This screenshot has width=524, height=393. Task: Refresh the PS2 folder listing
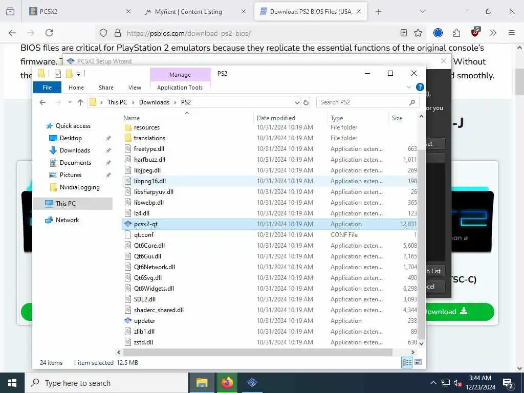[x=306, y=102]
